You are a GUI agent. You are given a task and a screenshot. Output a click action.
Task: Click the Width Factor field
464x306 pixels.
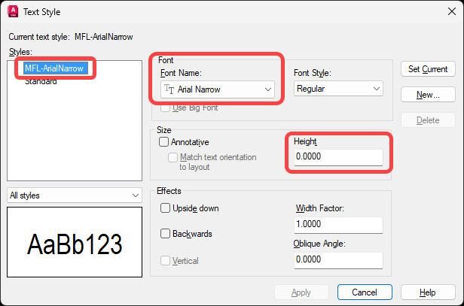click(337, 225)
